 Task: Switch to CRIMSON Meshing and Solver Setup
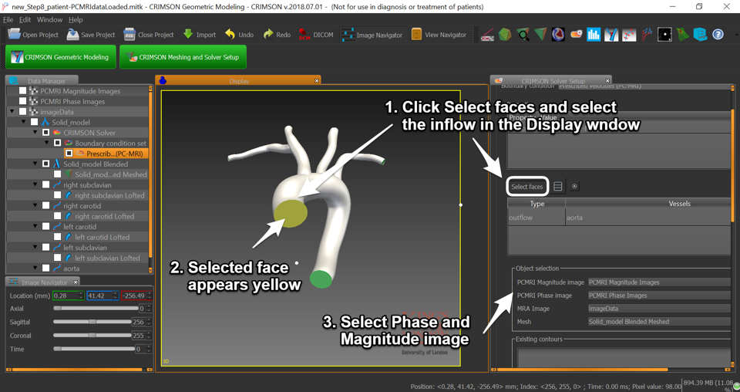(183, 57)
